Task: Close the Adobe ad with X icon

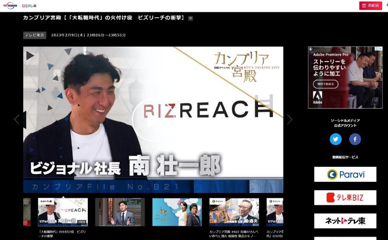Action: [381, 49]
